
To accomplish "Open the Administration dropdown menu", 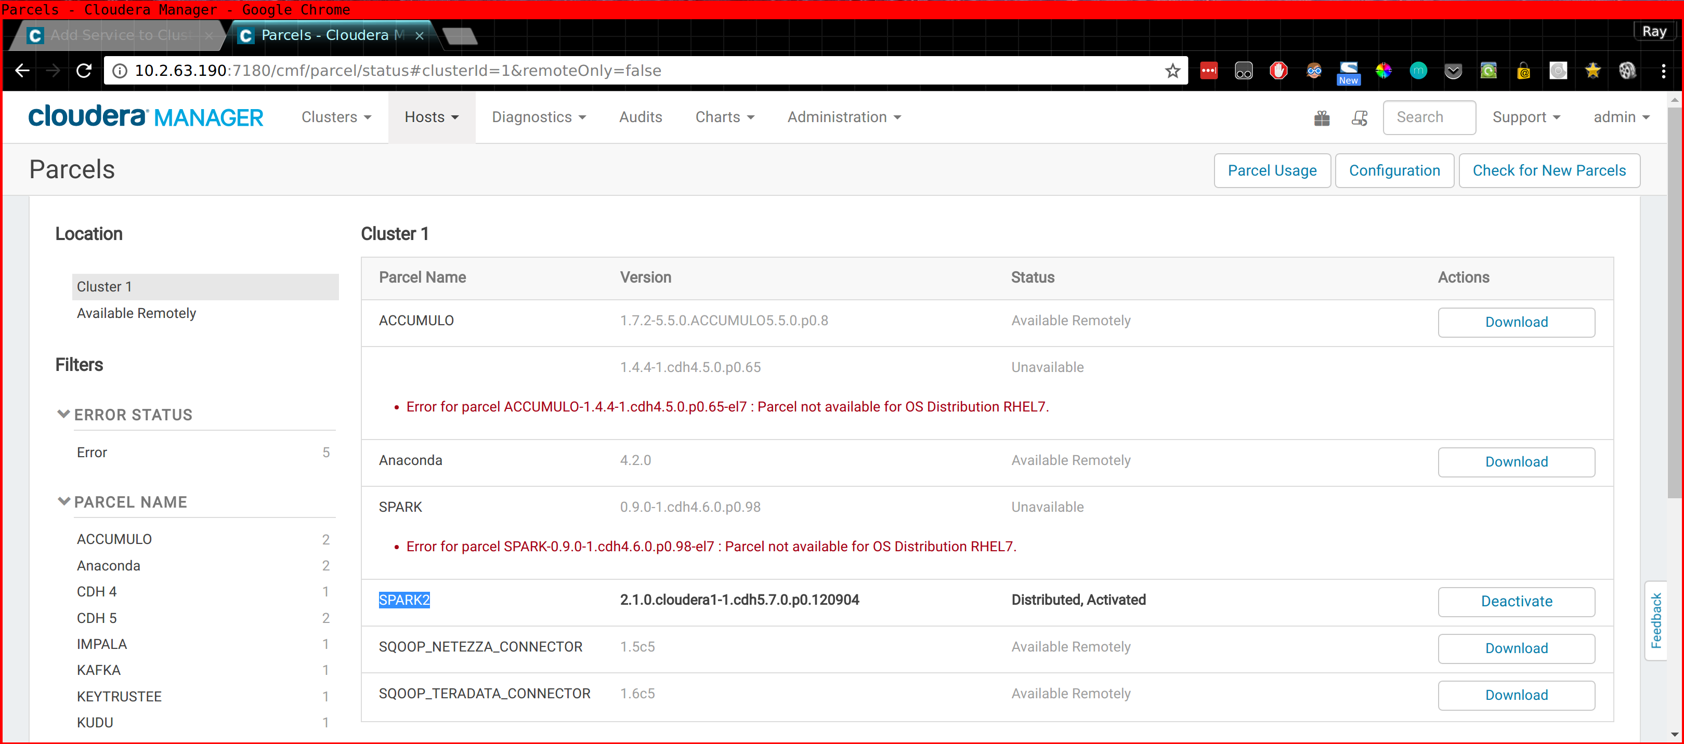I will coord(844,117).
